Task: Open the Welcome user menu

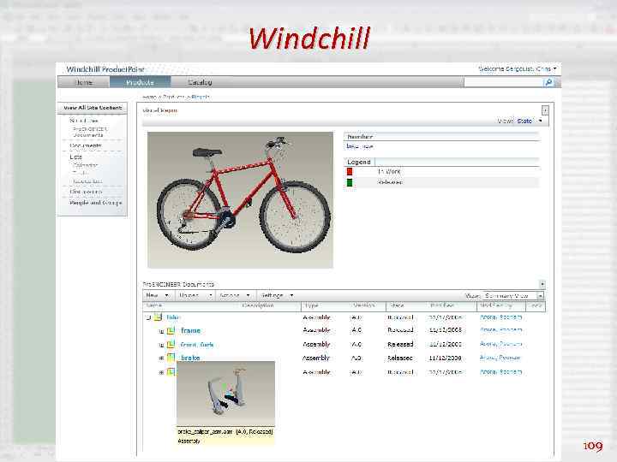Action: click(517, 68)
